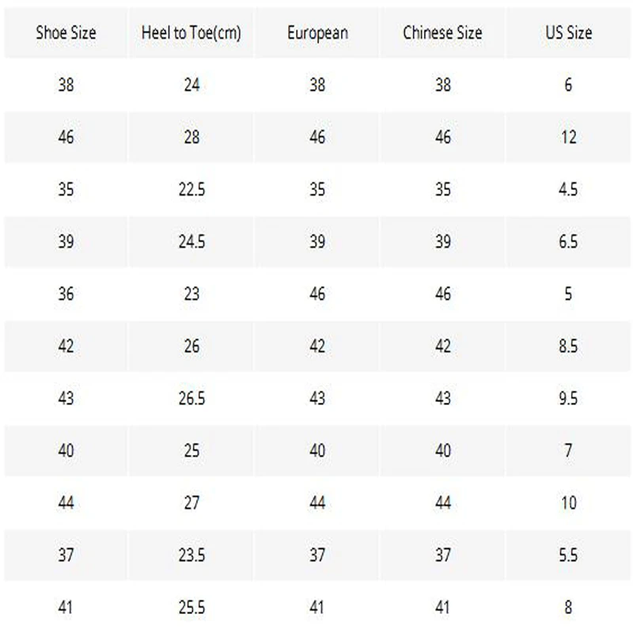Click the US size 4.5 cell
The image size is (633, 633).
pos(568,190)
